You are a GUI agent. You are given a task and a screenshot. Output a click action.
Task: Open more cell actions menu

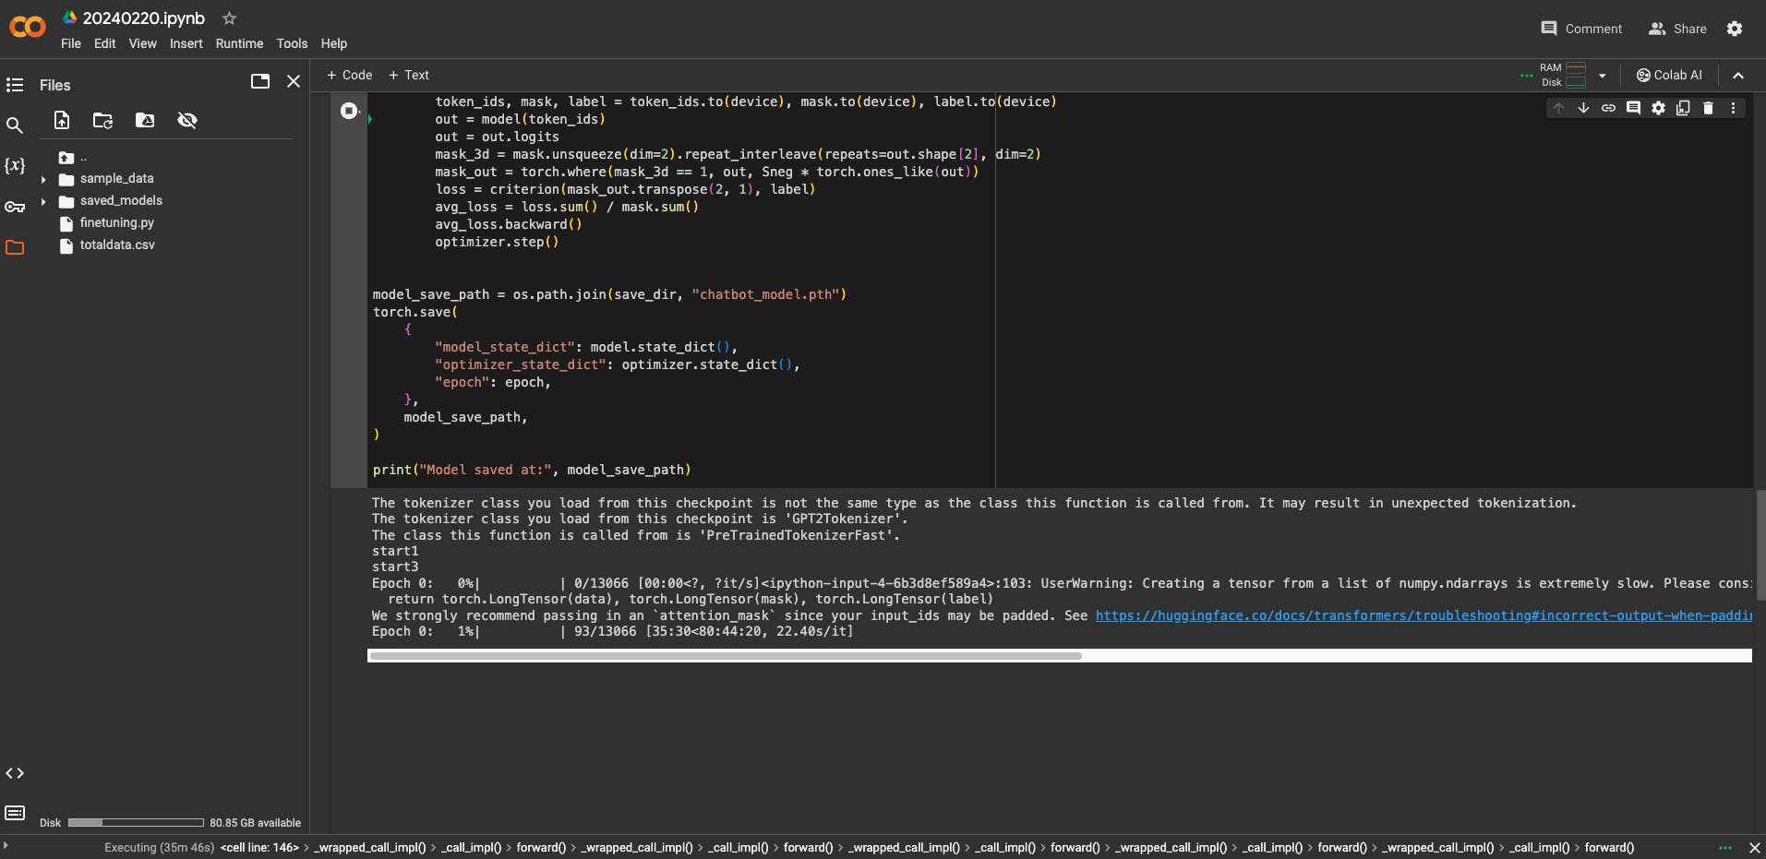point(1733,108)
